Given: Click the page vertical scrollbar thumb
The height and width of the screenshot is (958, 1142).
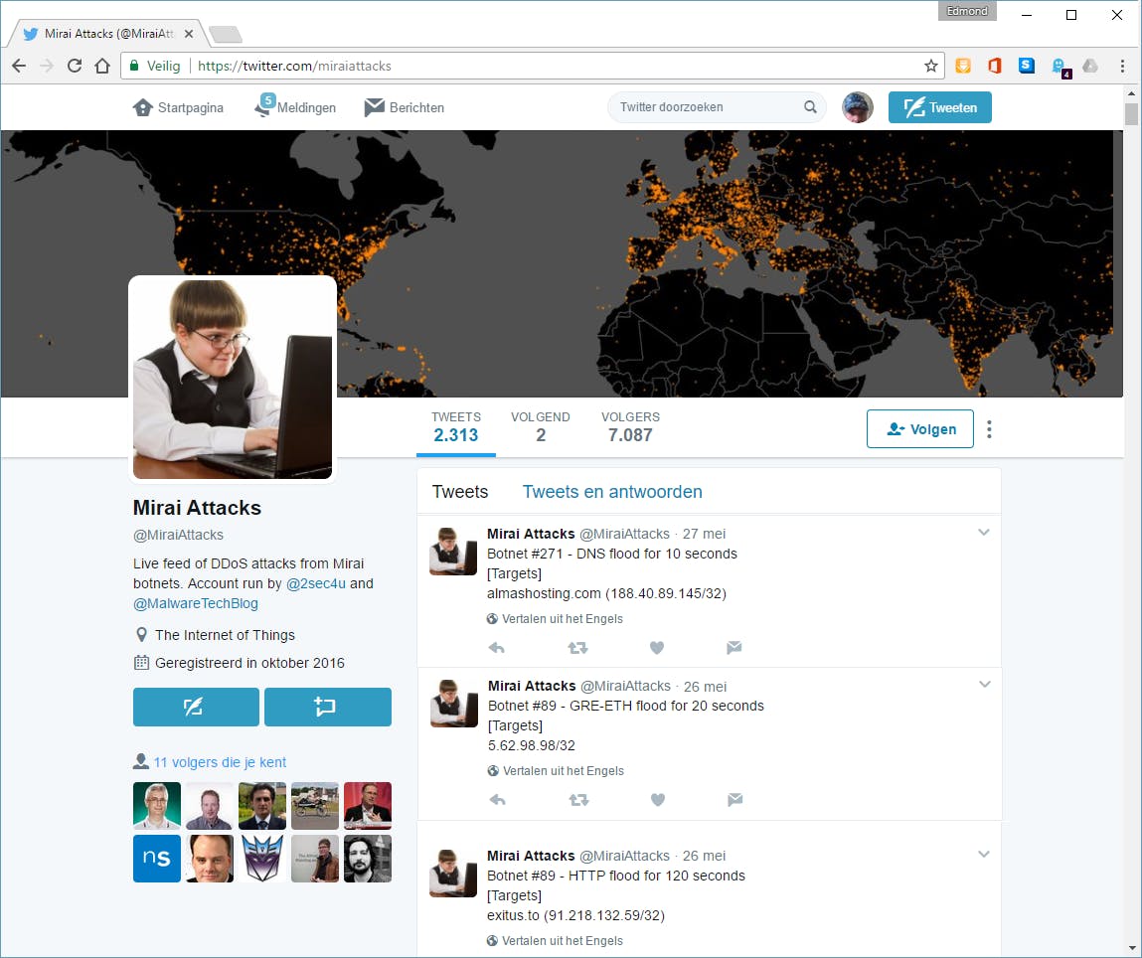Looking at the screenshot, I should (x=1130, y=115).
